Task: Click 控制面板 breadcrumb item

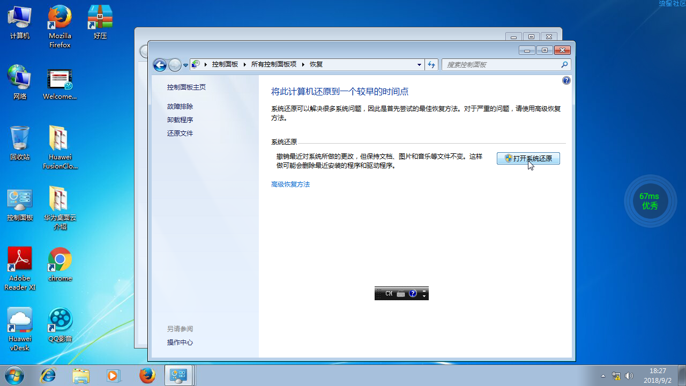Action: pos(225,64)
